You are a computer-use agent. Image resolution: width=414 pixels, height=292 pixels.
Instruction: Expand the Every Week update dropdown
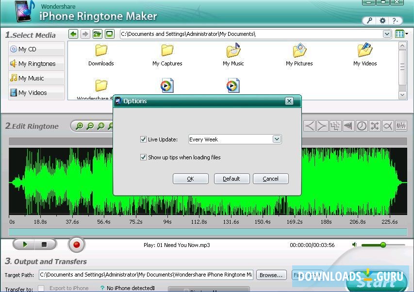pyautogui.click(x=277, y=139)
